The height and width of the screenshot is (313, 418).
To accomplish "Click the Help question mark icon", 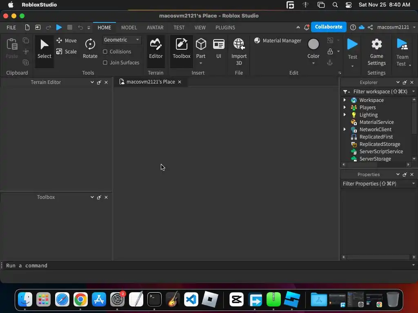I will (353, 27).
